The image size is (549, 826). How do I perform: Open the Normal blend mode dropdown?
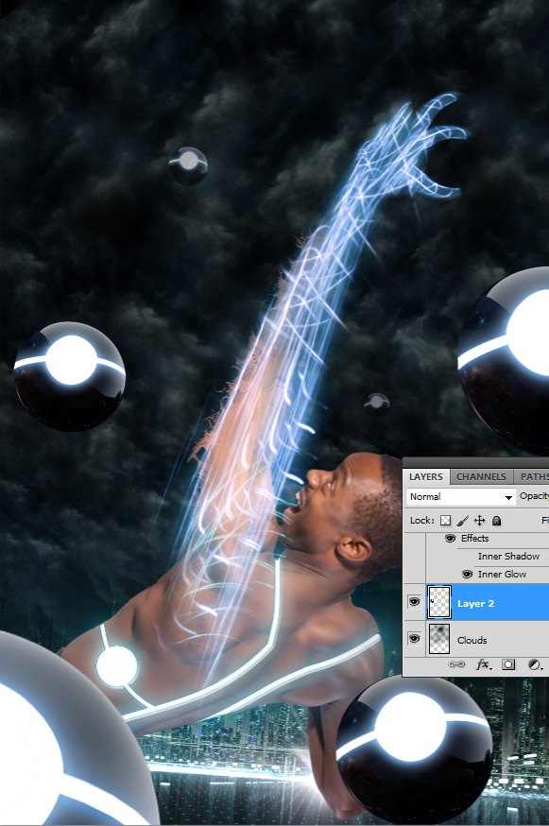(461, 497)
